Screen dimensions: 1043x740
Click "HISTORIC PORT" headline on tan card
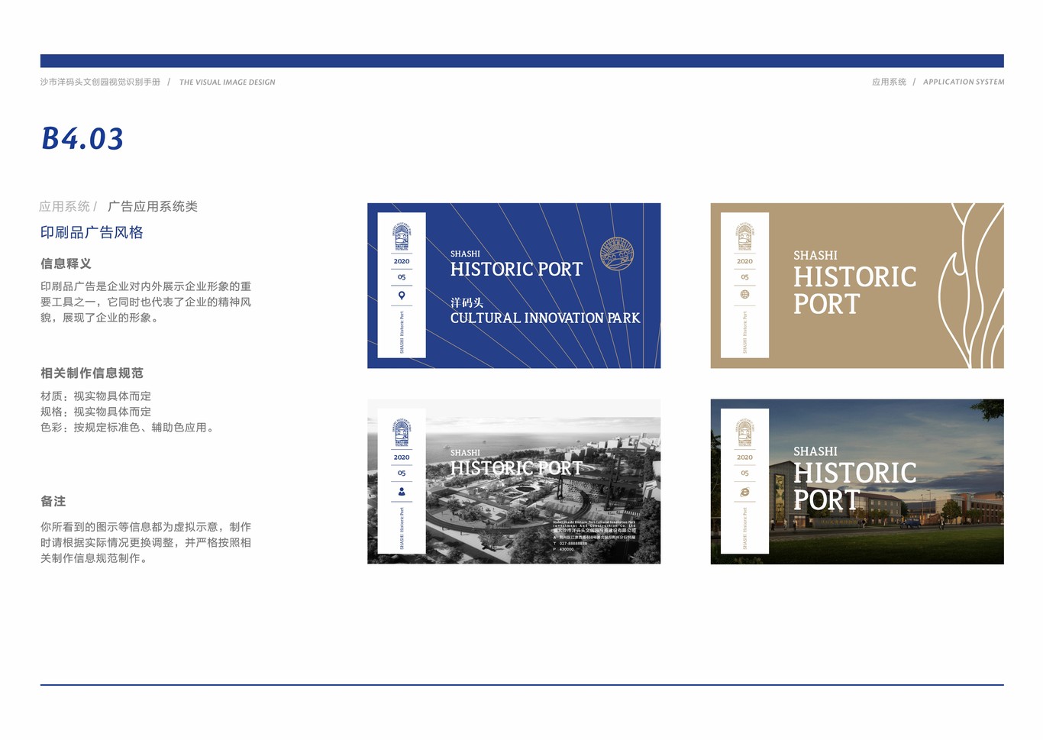pos(854,290)
